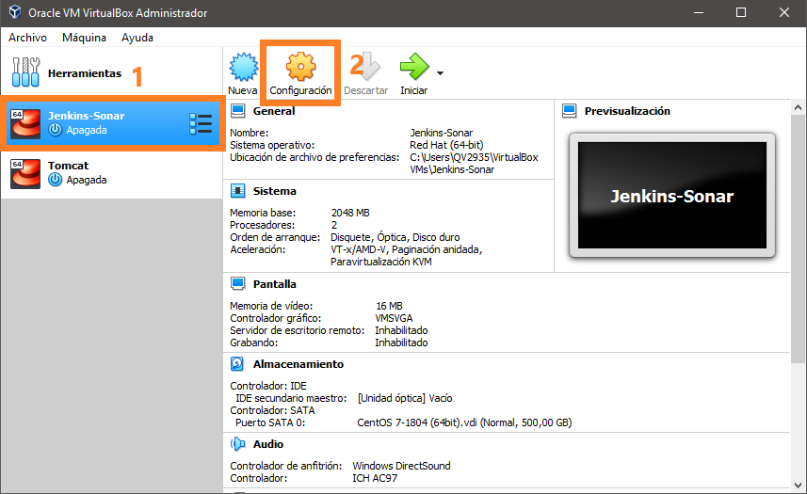
Task: Open the Ayuda menu
Action: [x=137, y=38]
